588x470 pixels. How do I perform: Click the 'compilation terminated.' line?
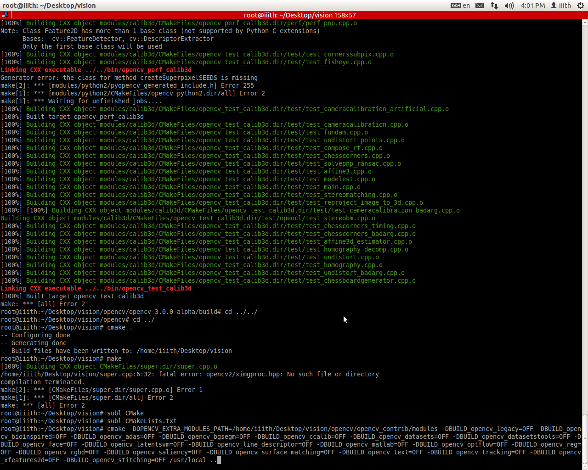[x=43, y=382]
